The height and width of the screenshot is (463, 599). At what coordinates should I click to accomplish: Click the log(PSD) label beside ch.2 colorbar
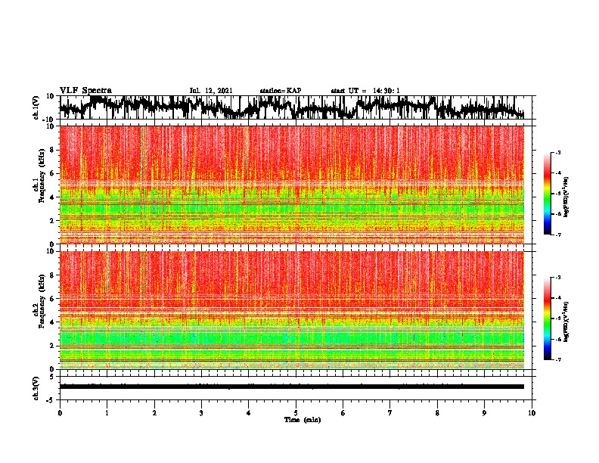(566, 322)
